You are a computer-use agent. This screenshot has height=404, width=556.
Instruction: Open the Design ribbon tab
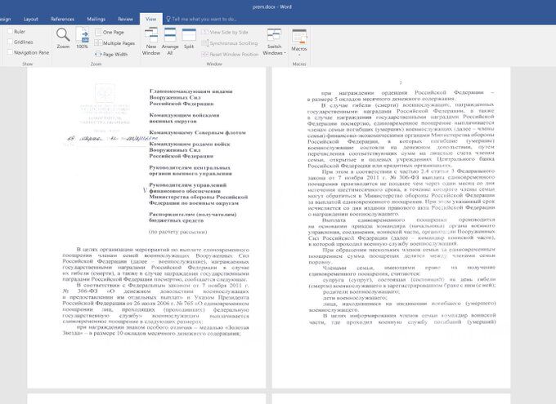(6, 19)
